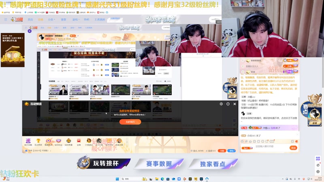Open the game map thumbnail in the video list
This screenshot has height=182, width=324.
(x=120, y=90)
